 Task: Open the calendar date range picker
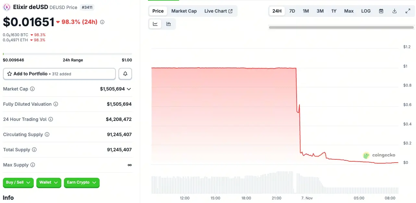[x=381, y=11]
